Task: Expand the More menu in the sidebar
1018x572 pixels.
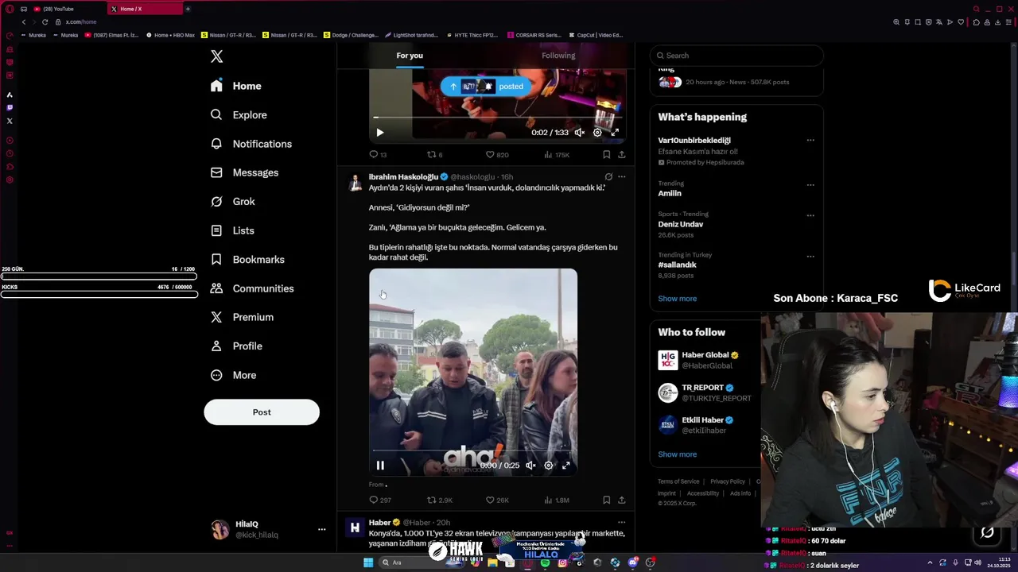Action: [x=233, y=375]
